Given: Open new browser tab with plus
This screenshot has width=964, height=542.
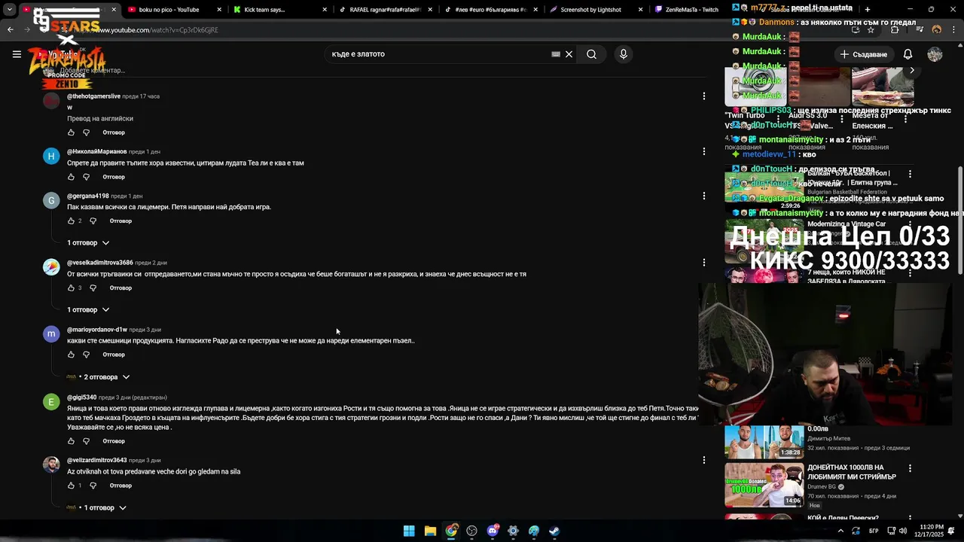Looking at the screenshot, I should tap(867, 9).
